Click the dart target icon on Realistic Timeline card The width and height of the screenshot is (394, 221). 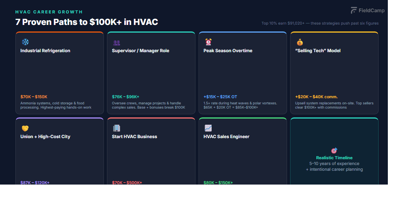tap(334, 151)
